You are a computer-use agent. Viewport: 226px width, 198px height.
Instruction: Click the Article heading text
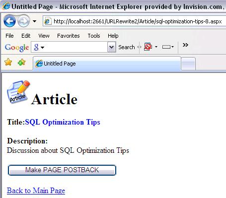[x=54, y=99]
